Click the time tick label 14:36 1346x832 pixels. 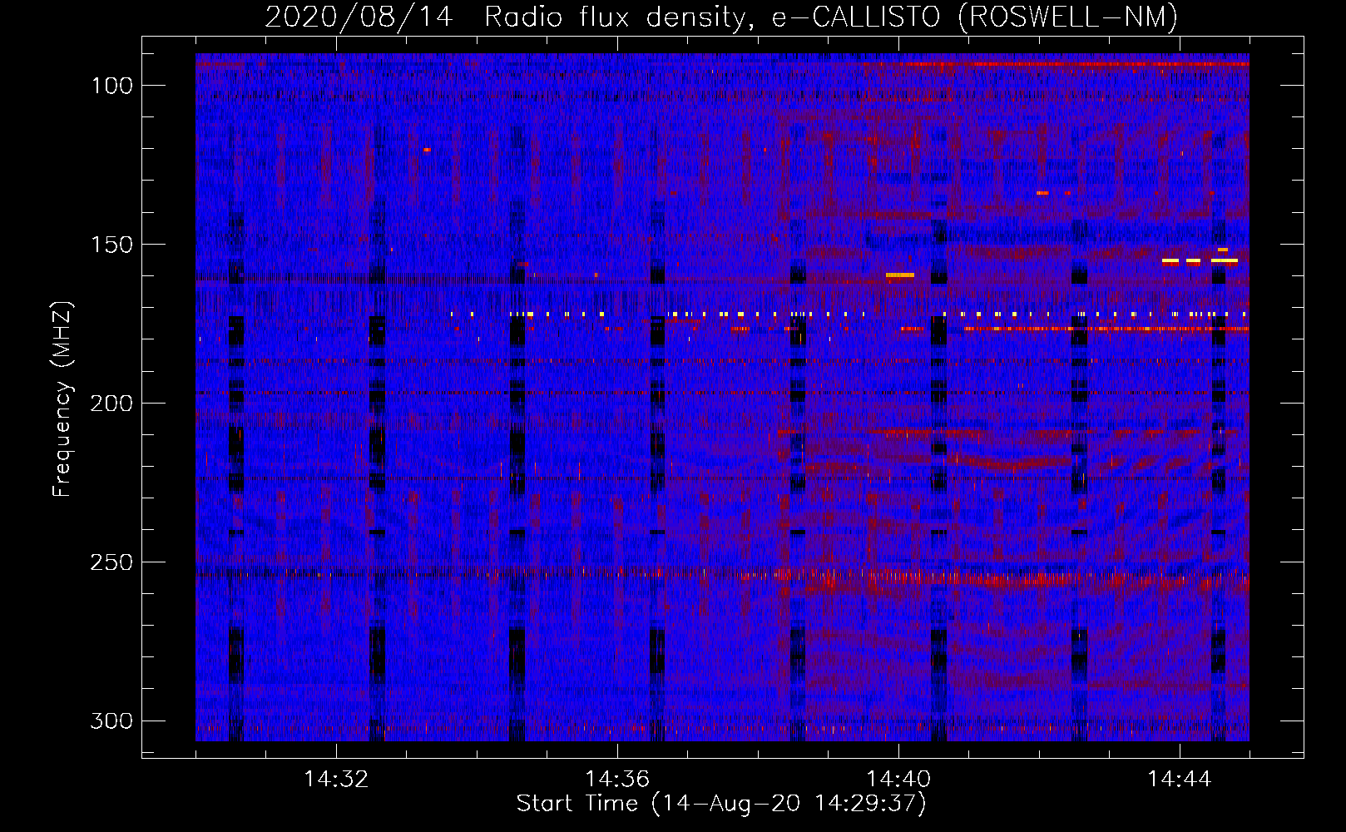click(617, 780)
